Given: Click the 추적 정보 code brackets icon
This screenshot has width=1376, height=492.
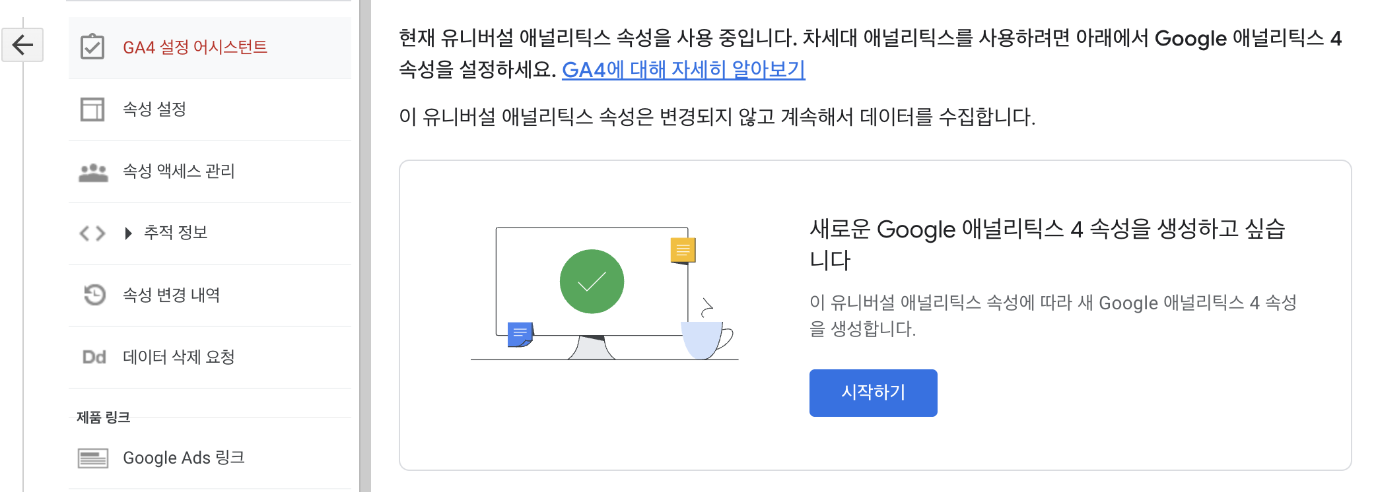Looking at the screenshot, I should pyautogui.click(x=93, y=232).
